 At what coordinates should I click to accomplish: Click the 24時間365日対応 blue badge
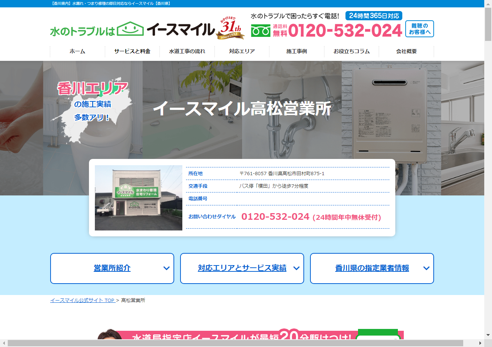(x=374, y=16)
